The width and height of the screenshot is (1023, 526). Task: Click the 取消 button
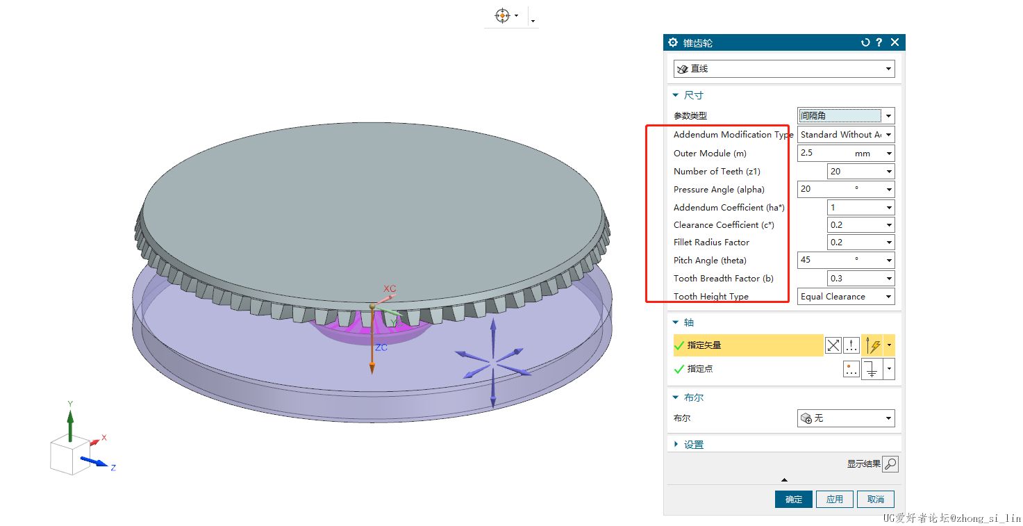pos(876,500)
